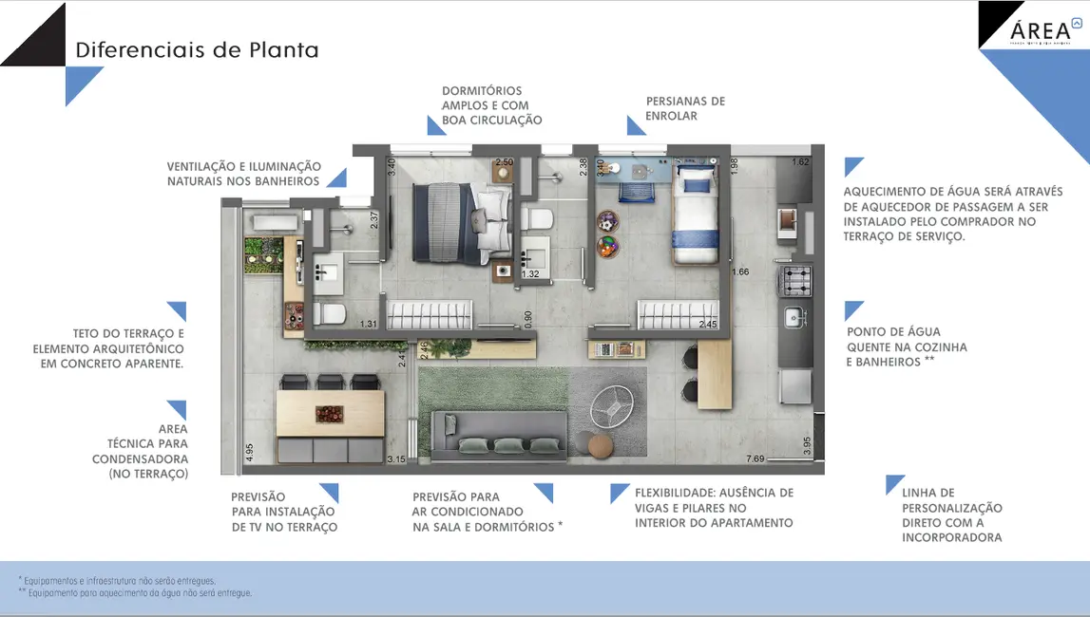Click the blue arrow next to "PERSIANAS DE ENROLAR"
The width and height of the screenshot is (1090, 617).
[x=631, y=123]
